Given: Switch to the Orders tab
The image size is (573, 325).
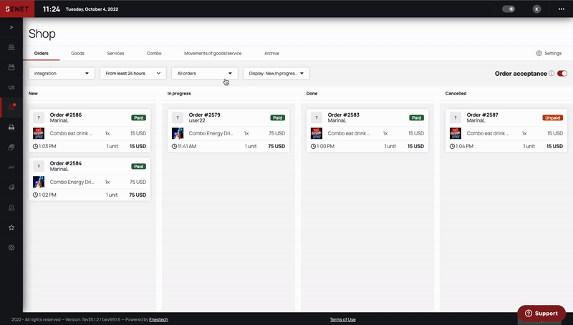Looking at the screenshot, I should [x=42, y=53].
